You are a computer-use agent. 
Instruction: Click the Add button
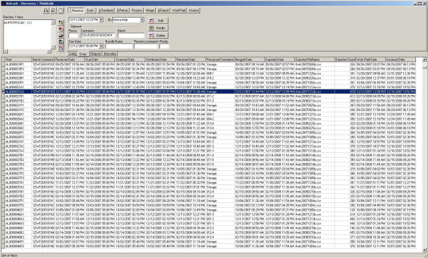tap(158, 21)
